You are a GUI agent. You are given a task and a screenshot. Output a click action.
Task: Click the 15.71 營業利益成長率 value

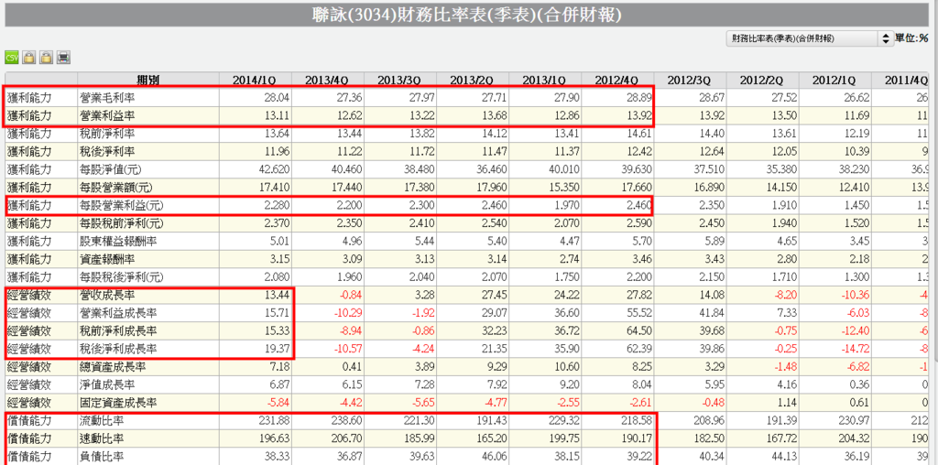click(278, 313)
